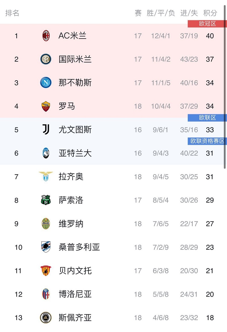Click the Juventus J logo
The height and width of the screenshot is (332, 227).
click(x=46, y=129)
